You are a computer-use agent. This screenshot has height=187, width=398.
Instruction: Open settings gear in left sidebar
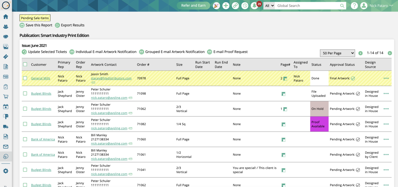pyautogui.click(x=6, y=171)
